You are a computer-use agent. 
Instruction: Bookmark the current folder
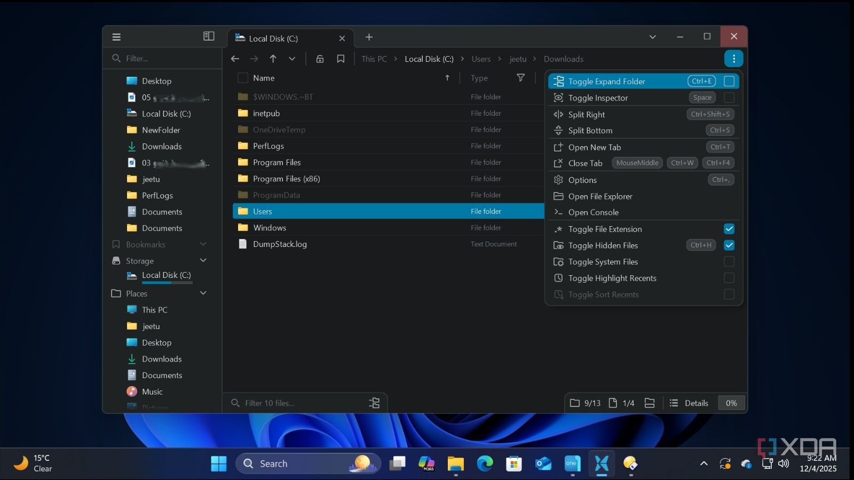[341, 59]
